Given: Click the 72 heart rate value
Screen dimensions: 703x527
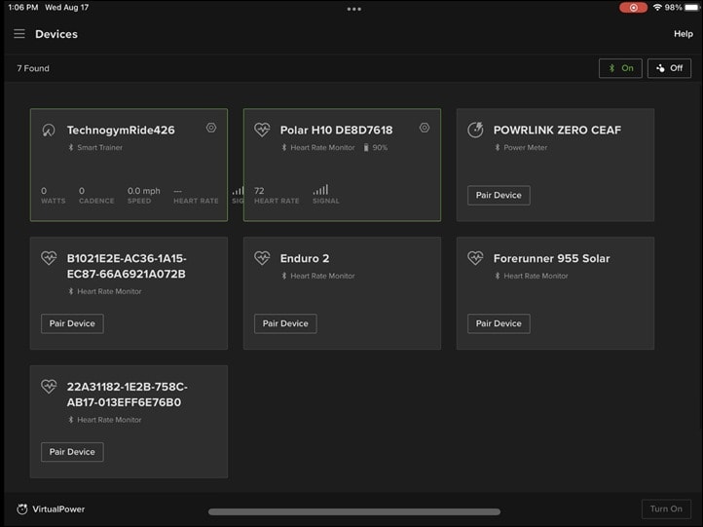Looking at the screenshot, I should pos(259,191).
